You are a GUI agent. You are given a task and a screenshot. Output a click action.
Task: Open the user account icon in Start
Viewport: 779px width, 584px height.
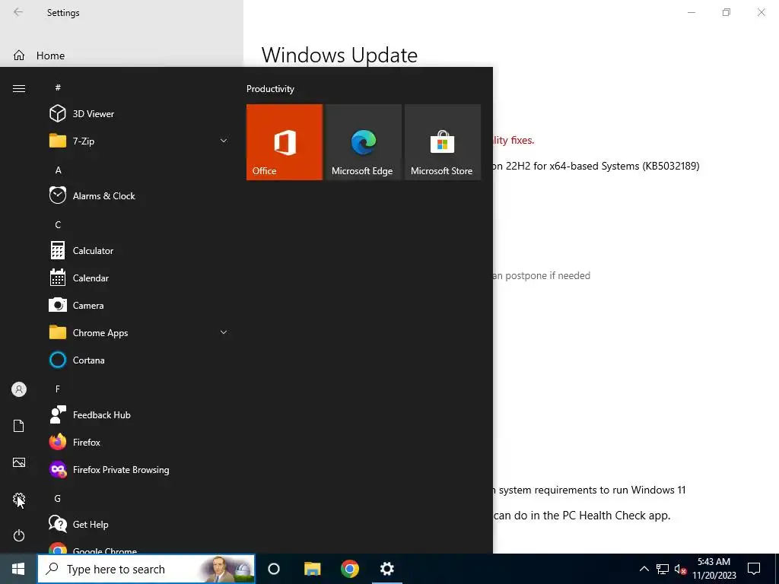19,389
